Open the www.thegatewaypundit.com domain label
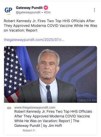101x137 pixels. [35, 107]
